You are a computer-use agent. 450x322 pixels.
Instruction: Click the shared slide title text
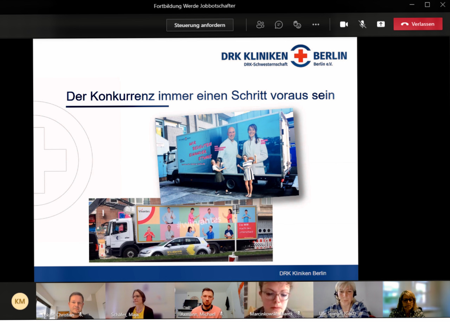click(x=200, y=96)
